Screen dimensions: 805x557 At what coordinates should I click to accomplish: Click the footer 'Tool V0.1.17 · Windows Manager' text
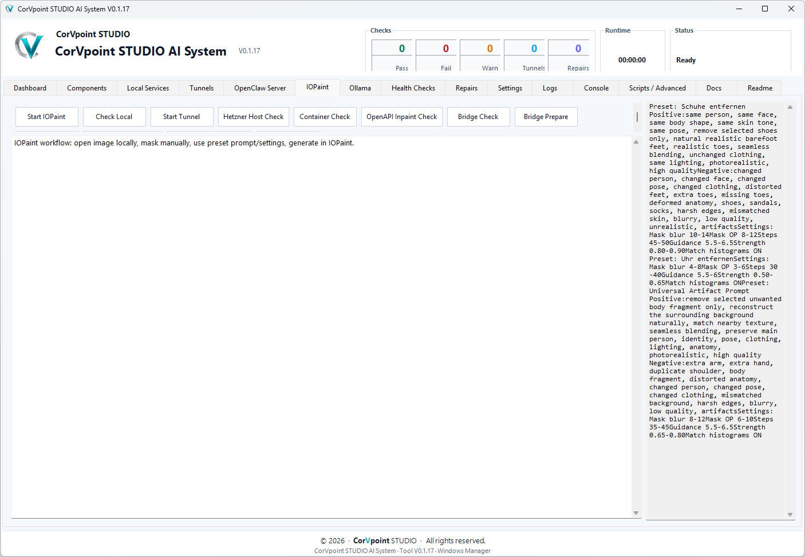(445, 551)
